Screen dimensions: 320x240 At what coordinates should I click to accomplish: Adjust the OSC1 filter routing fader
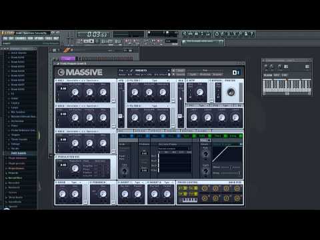point(113,101)
